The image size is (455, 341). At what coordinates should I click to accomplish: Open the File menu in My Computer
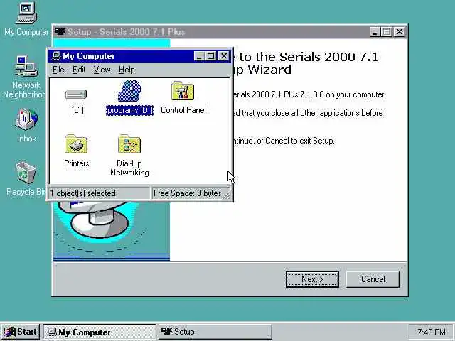tap(58, 70)
